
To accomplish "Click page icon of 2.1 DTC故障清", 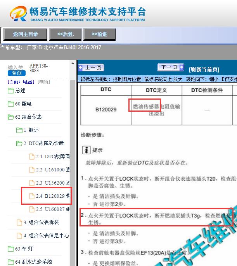I will pos(32,157).
